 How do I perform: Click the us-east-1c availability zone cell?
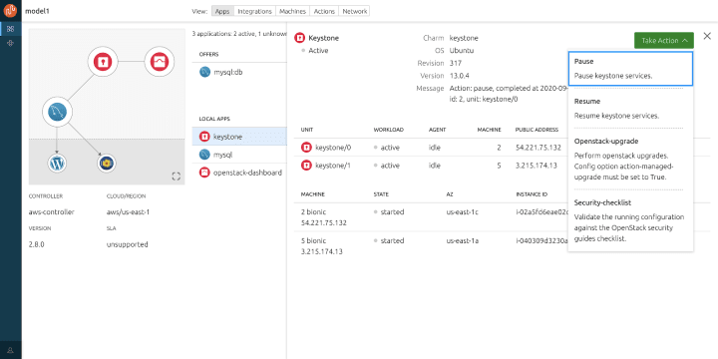pyautogui.click(x=463, y=212)
